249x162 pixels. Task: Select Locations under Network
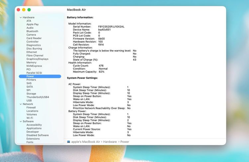pos(32,111)
